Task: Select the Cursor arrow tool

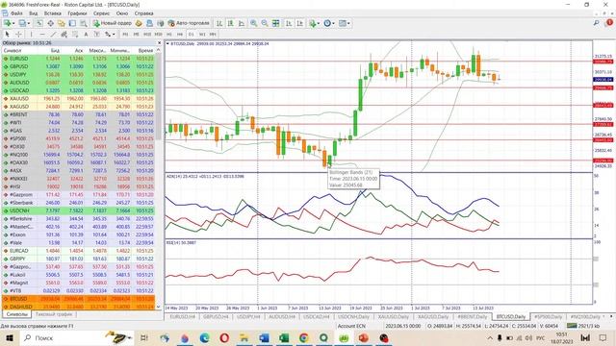Action: [7, 35]
